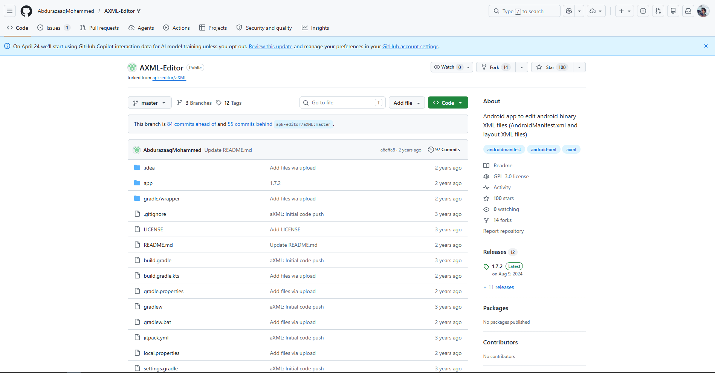Open the jitpack.yml file
Viewport: 715px width, 373px height.
click(156, 338)
